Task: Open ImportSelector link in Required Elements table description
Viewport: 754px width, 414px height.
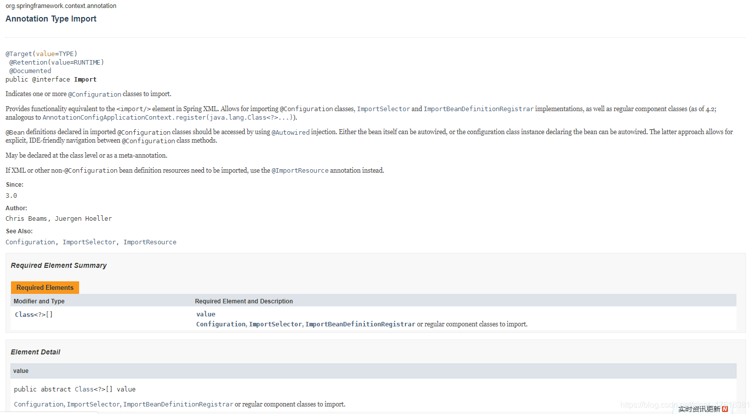Action: [275, 324]
